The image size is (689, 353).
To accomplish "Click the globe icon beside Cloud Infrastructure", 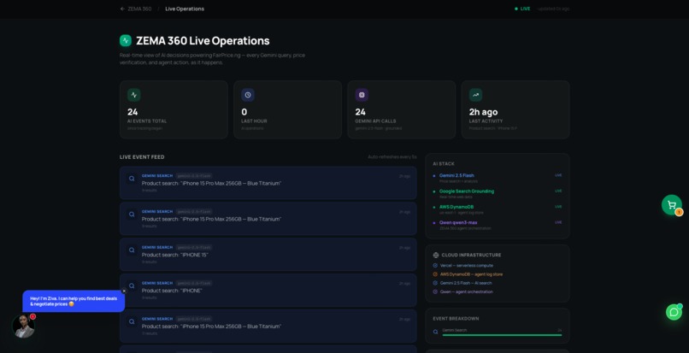I will pyautogui.click(x=435, y=255).
